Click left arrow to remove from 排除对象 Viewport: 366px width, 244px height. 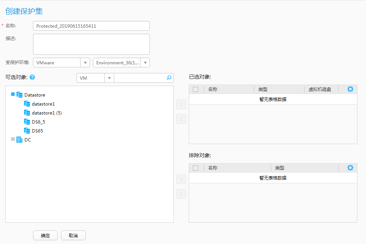point(181,194)
